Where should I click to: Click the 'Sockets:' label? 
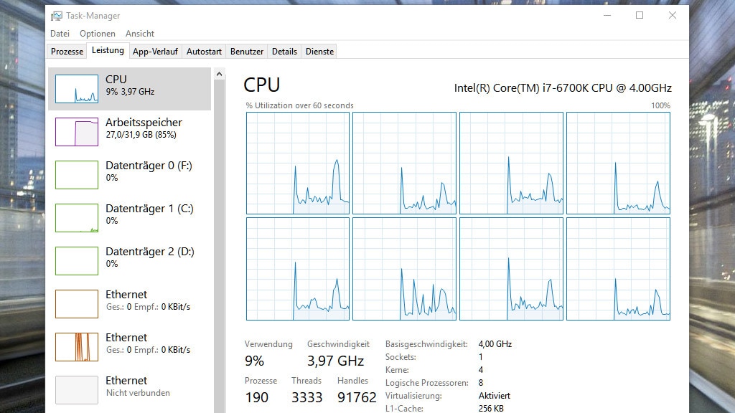coord(401,357)
